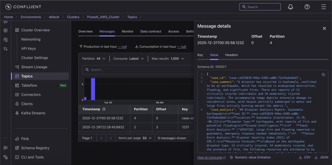Click the PulseAI_AWS_Cluster breadcrumb
Viewport: 332px width, 165px height.
pos(103,17)
